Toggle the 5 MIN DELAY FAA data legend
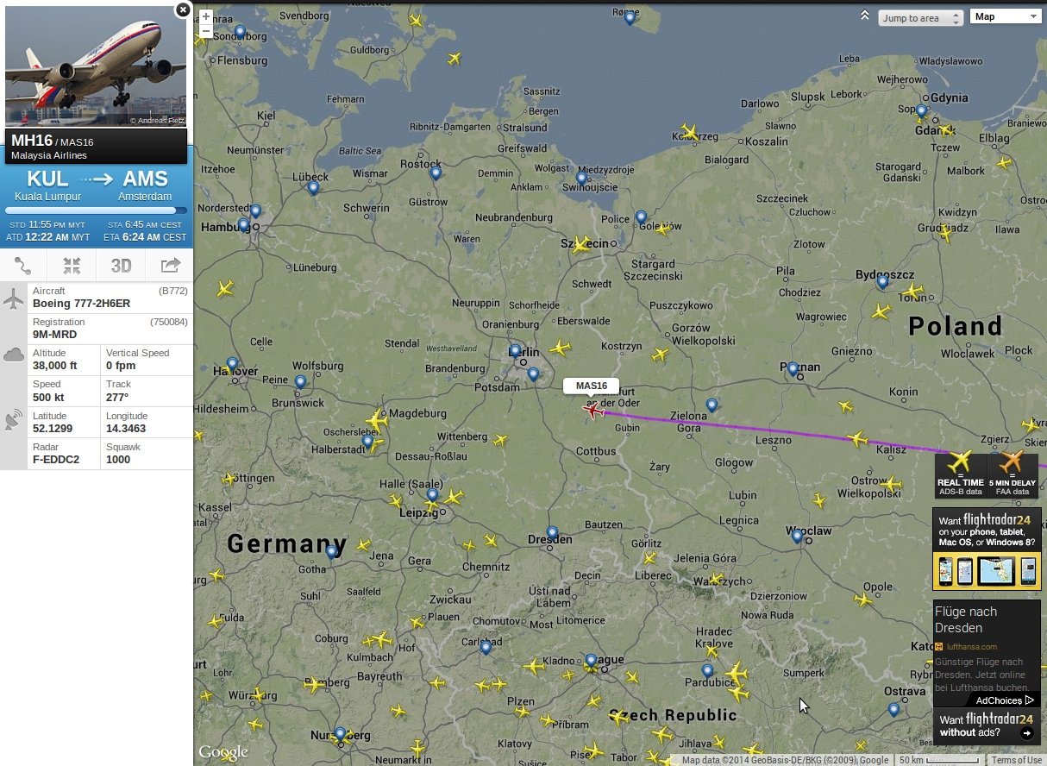Viewport: 1047px width, 766px height. tap(1013, 473)
